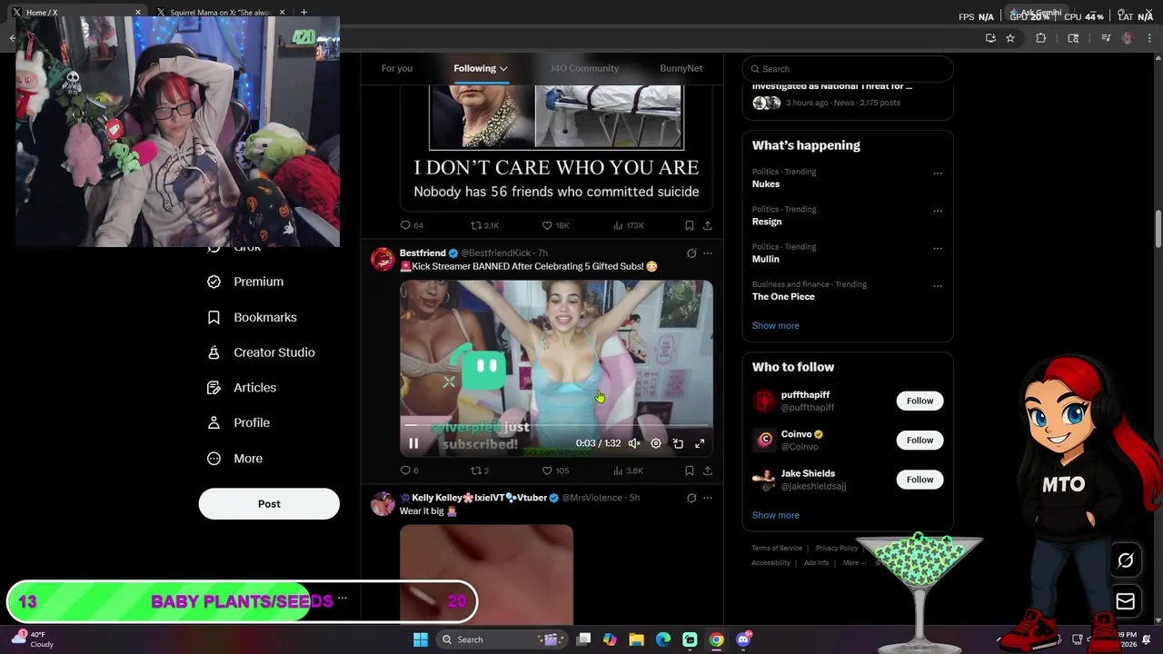Open Articles in the sidebar
This screenshot has width=1163, height=654.
(242, 388)
